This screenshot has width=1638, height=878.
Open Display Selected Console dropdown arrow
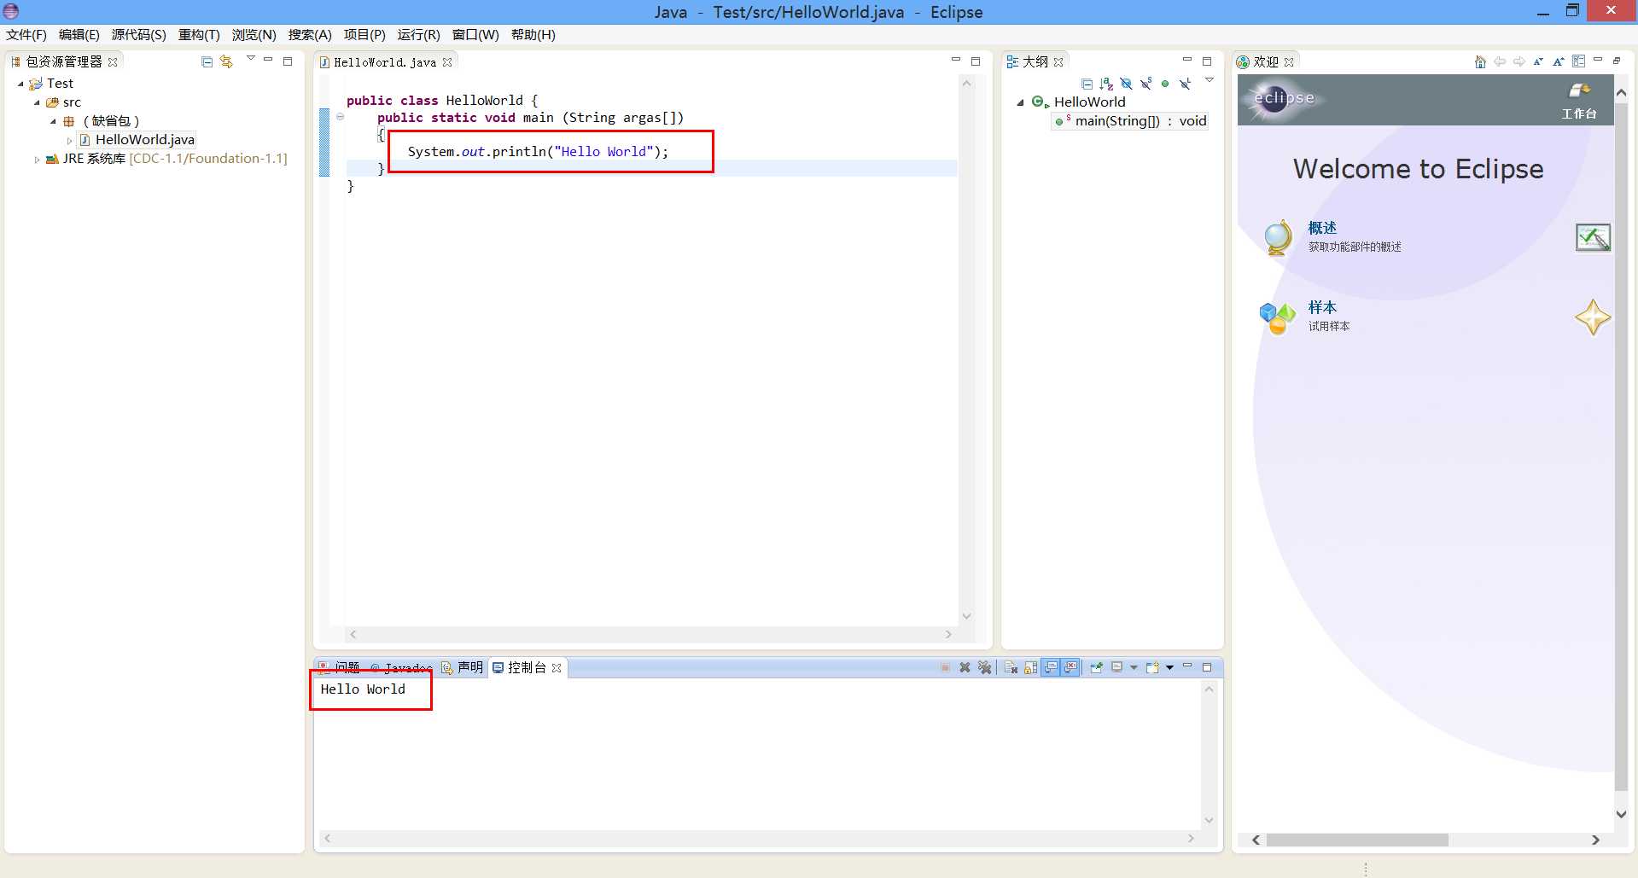1134,667
